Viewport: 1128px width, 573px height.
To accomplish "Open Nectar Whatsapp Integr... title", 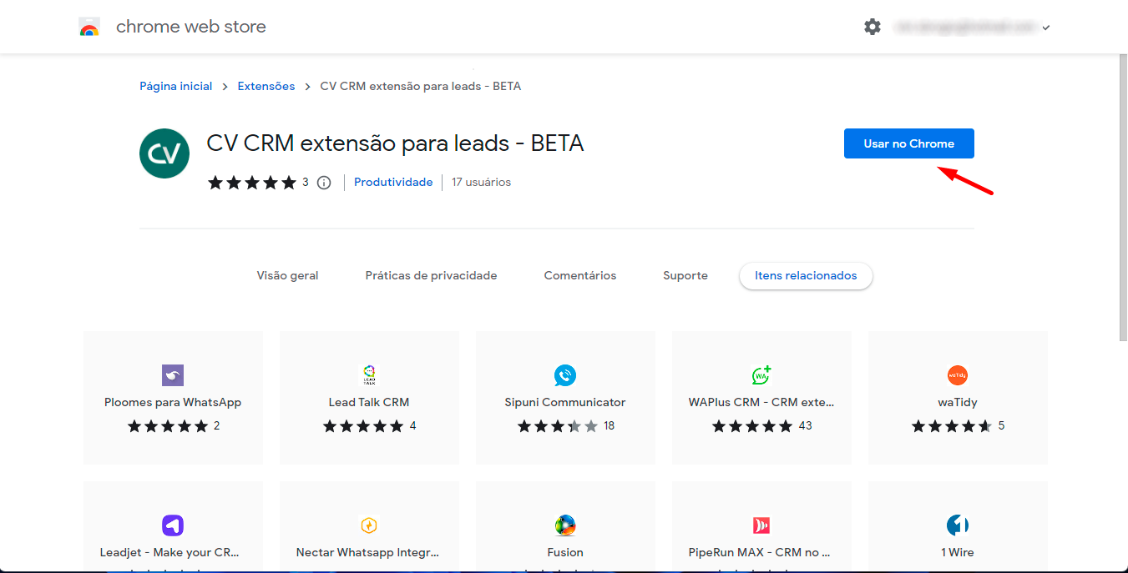I will click(368, 552).
